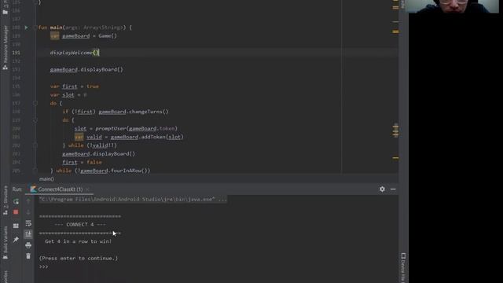
Task: Rerun Connect4ClassKt from the Run panel
Action: click(16, 201)
